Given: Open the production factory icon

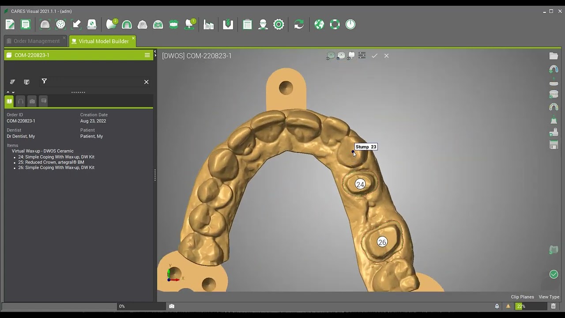Looking at the screenshot, I should pyautogui.click(x=209, y=24).
